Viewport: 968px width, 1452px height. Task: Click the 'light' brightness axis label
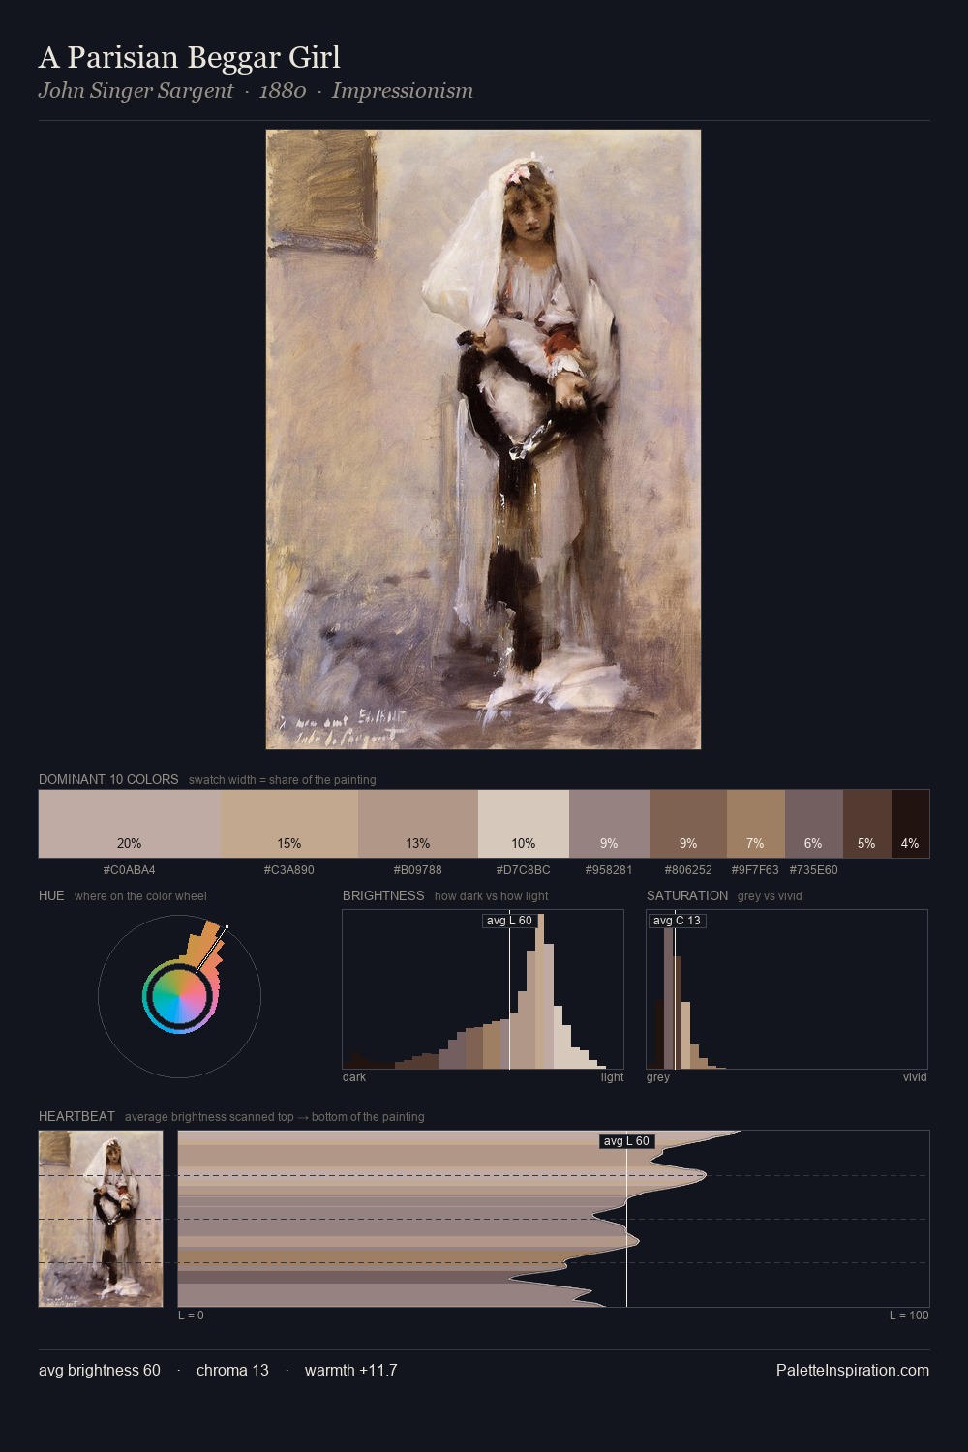pos(612,1077)
